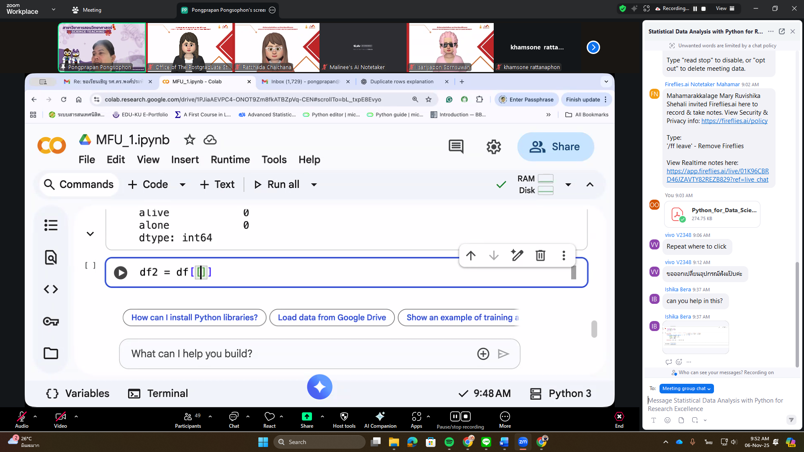Open Colab settings gear icon
804x452 pixels.
tap(494, 147)
